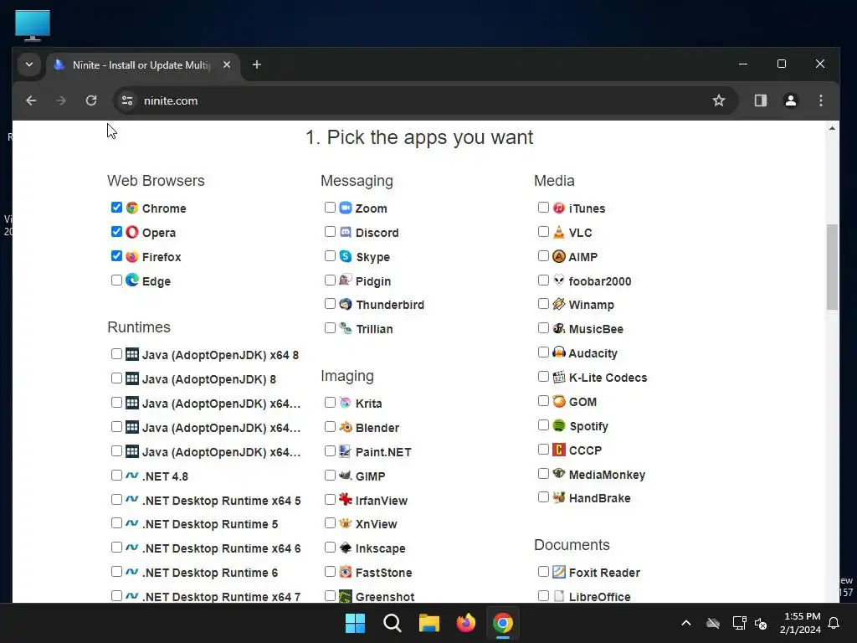Uncheck the Opera checkbox
Screen dimensions: 857x643
coord(116,231)
